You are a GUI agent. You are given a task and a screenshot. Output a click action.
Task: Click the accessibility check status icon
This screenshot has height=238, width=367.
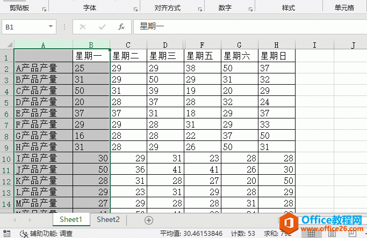(24, 233)
